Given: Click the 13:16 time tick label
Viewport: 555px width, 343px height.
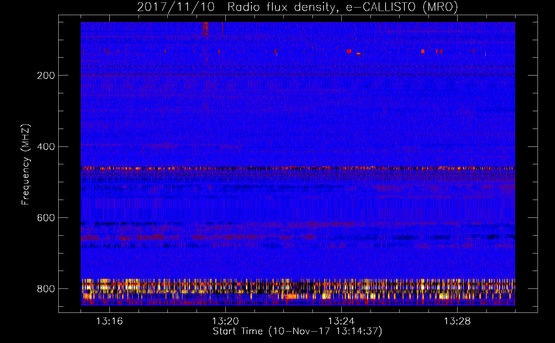Looking at the screenshot, I should pos(109,321).
